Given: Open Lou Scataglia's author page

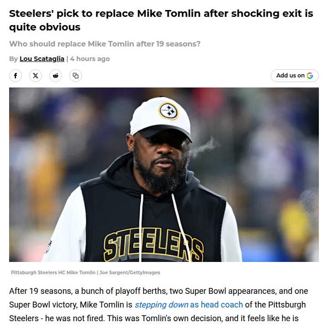Looking at the screenshot, I should (42, 59).
